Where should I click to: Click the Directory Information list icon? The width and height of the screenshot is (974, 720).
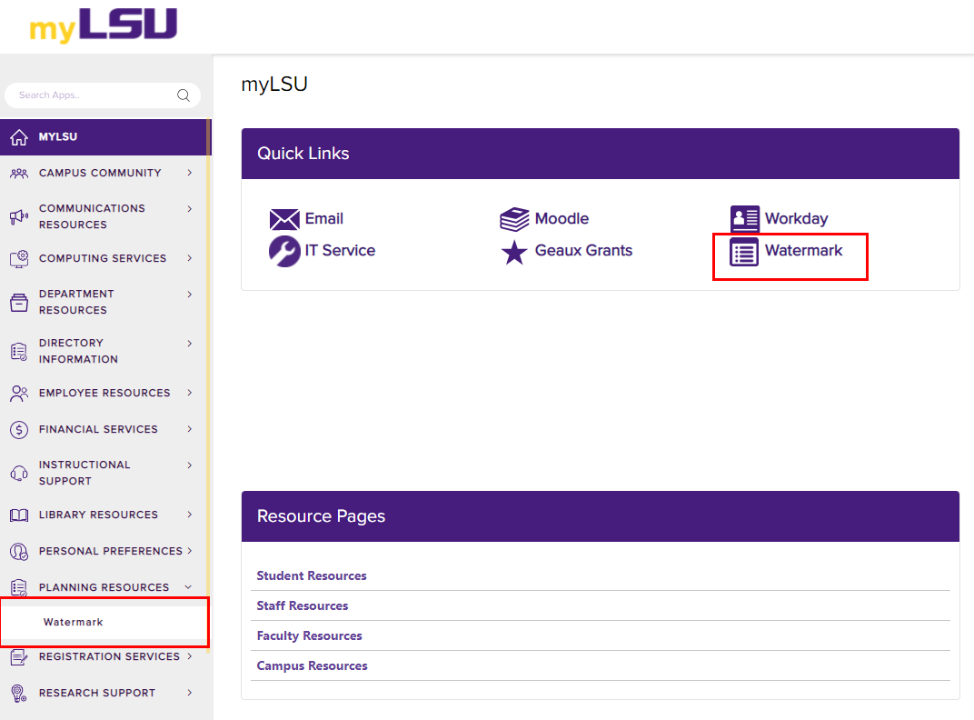(19, 351)
